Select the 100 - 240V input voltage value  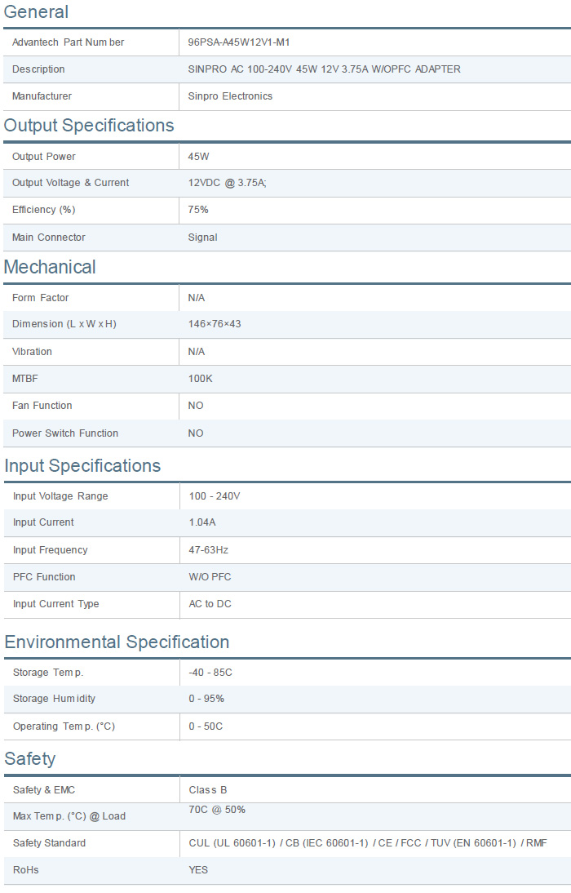[215, 496]
